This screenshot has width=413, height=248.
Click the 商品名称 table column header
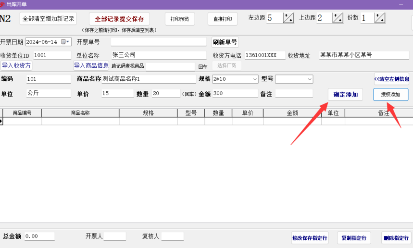[80, 113]
